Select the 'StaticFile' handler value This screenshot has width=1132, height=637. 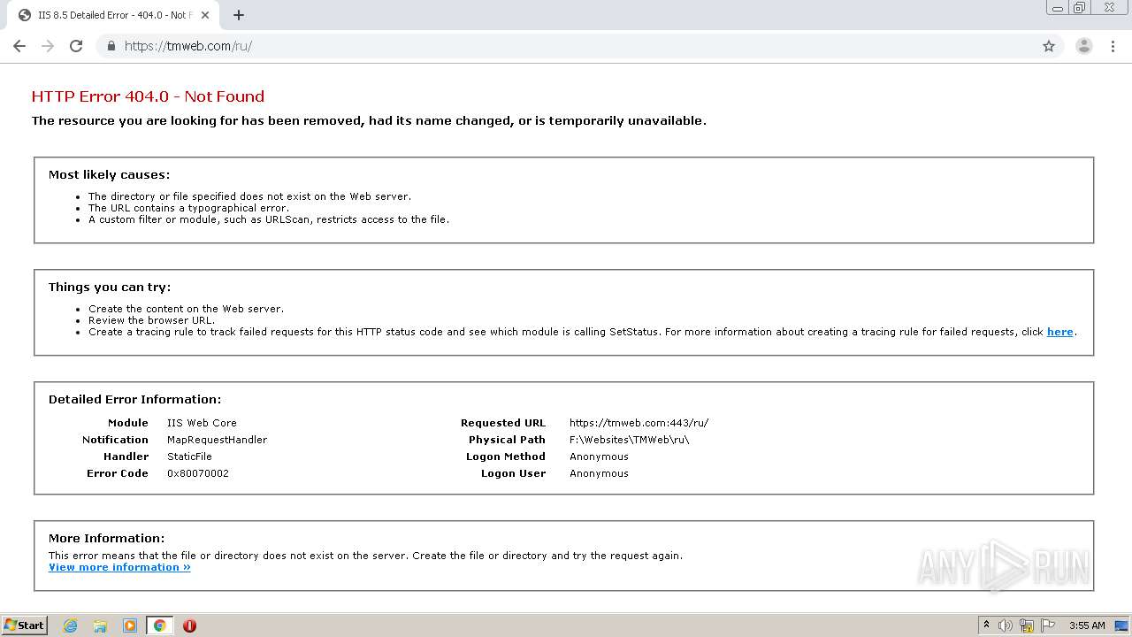click(x=189, y=457)
